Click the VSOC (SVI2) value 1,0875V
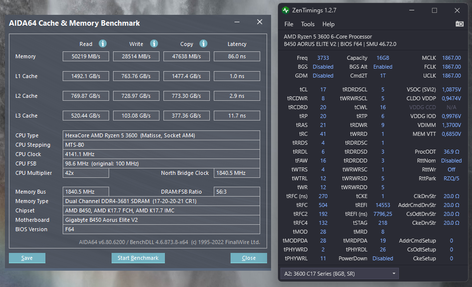Image resolution: width=472 pixels, height=287 pixels. (451, 89)
